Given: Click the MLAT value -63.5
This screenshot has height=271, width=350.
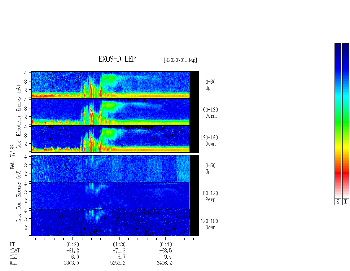Looking at the screenshot, I should (x=166, y=251).
